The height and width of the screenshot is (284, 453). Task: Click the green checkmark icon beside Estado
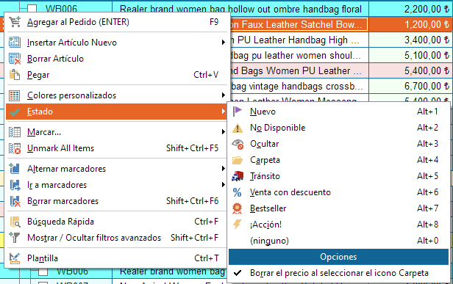tap(15, 112)
